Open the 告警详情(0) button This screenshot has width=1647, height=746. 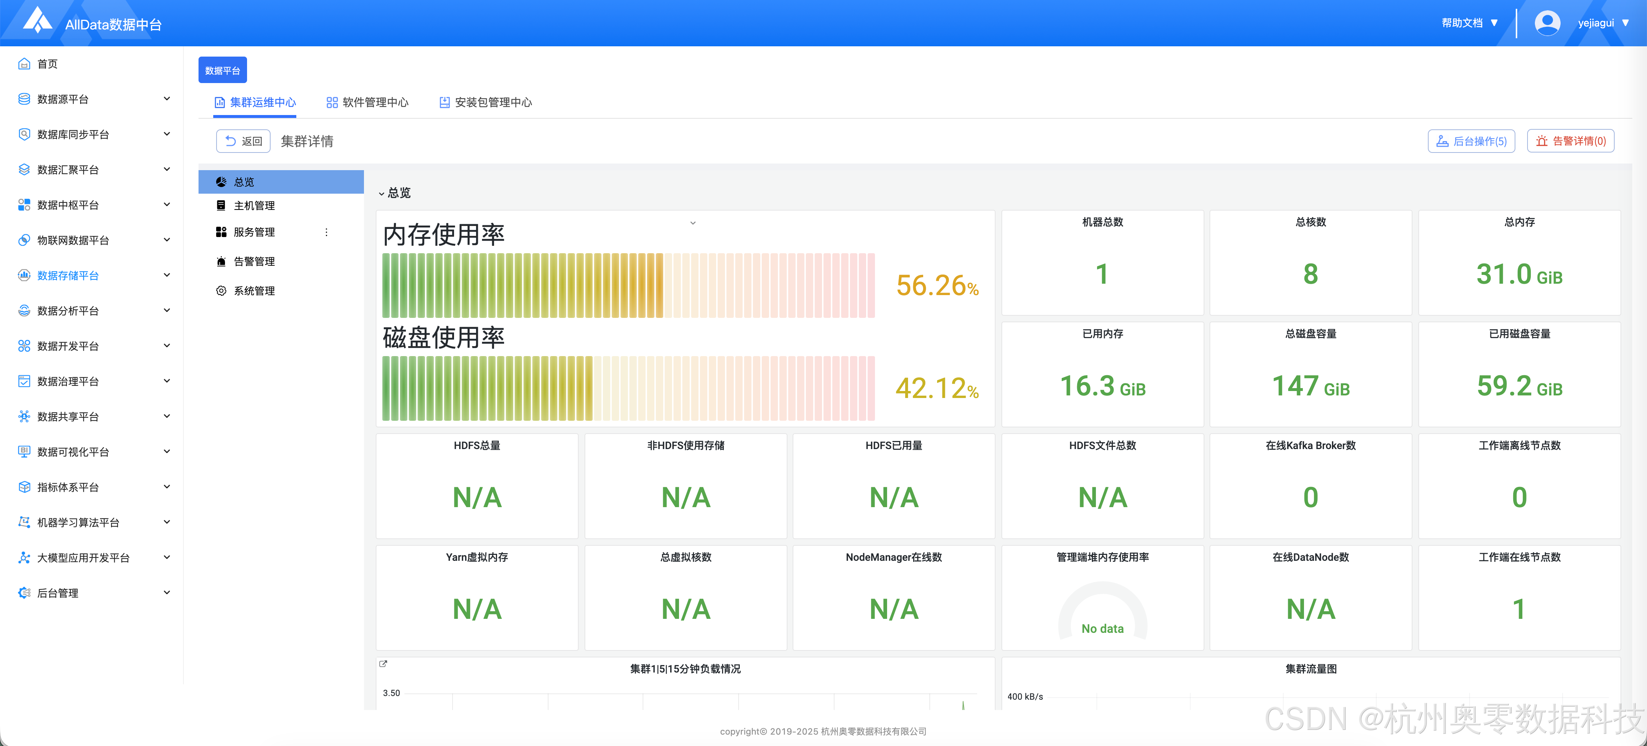coord(1570,141)
